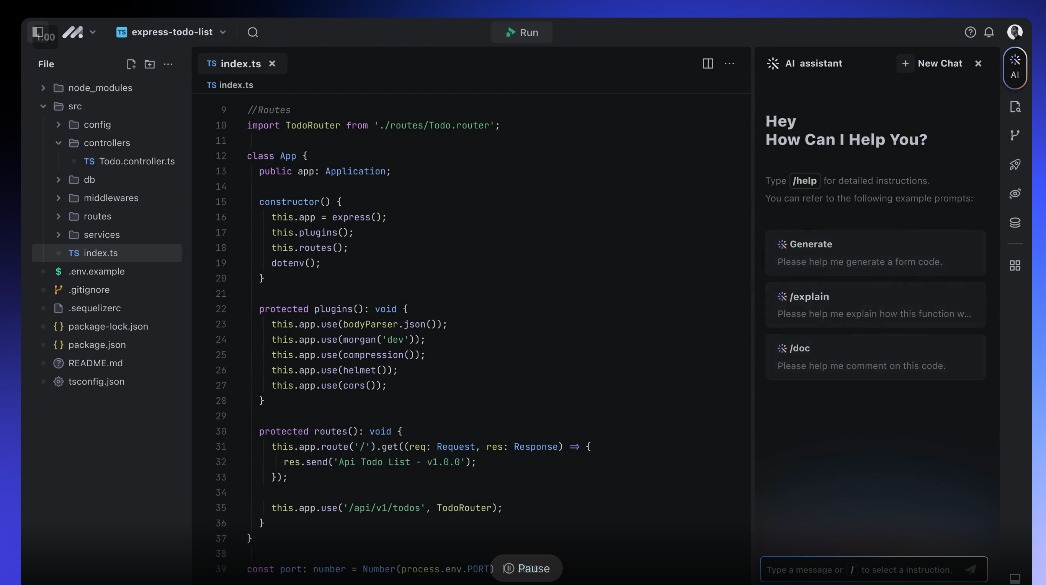Toggle the eye preview icon in right sidebar
Image resolution: width=1046 pixels, height=585 pixels.
(1015, 193)
